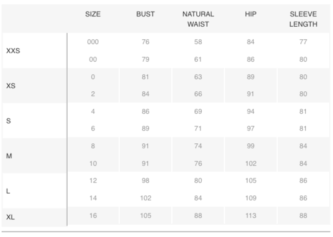Select the S row label

point(8,121)
